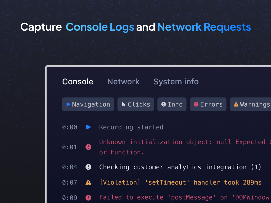
Task: Jump to the 0:00 timestamp
Action: coord(70,127)
